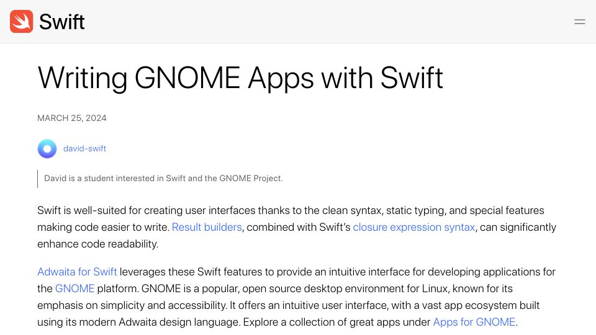The width and height of the screenshot is (596, 335).
Task: Open the closure expression syntax link
Action: [414, 227]
